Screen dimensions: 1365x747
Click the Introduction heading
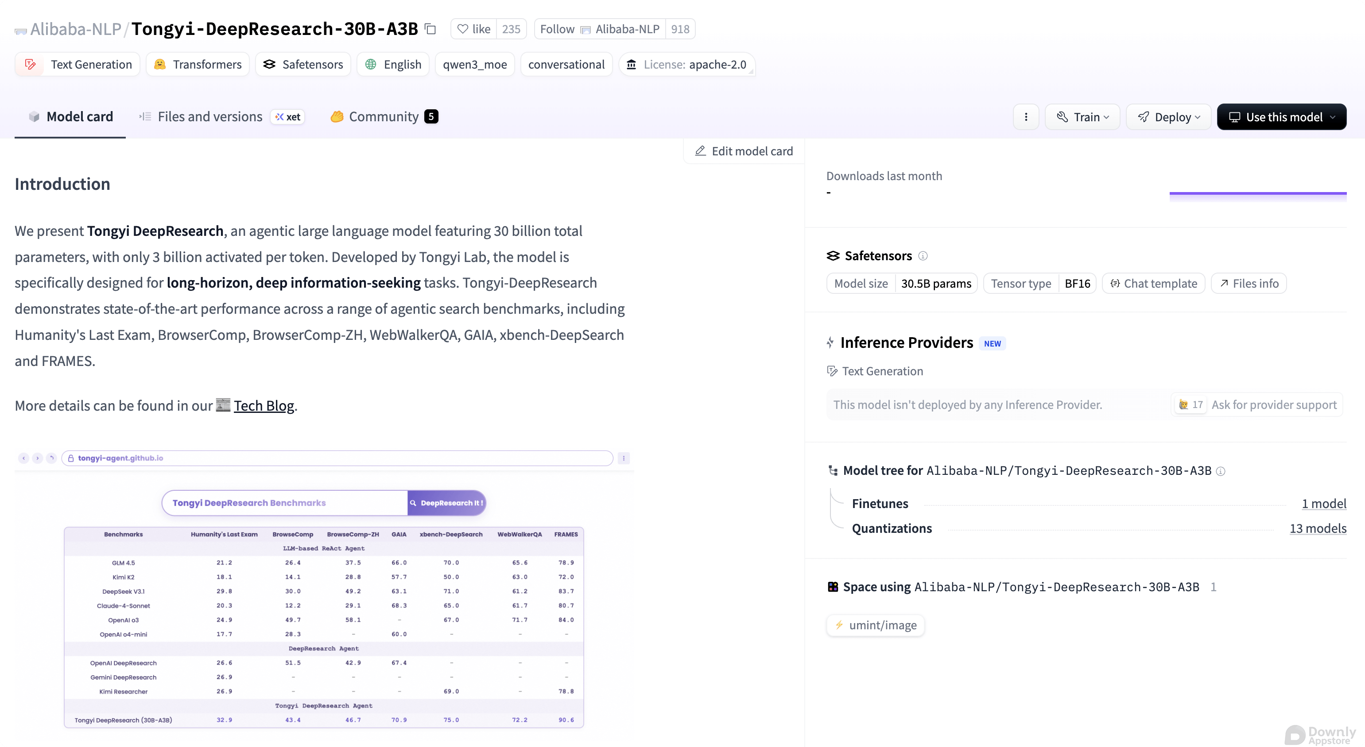click(x=62, y=184)
